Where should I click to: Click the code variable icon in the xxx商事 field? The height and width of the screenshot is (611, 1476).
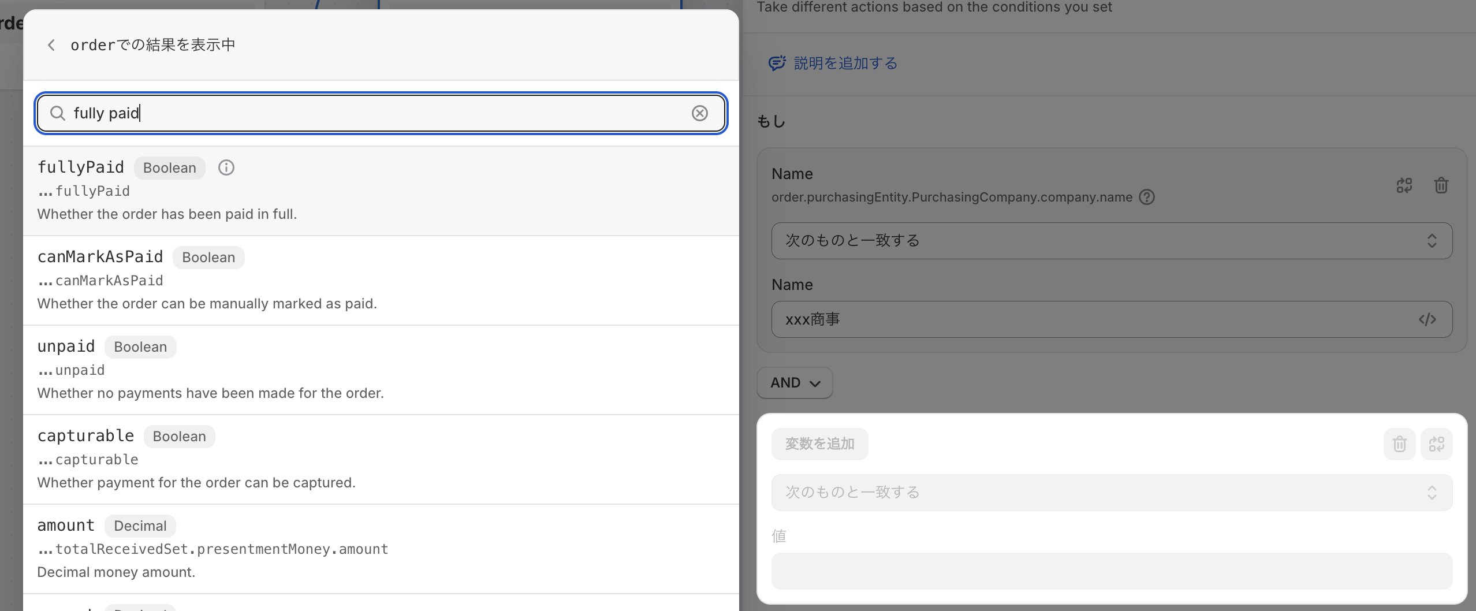tap(1427, 319)
